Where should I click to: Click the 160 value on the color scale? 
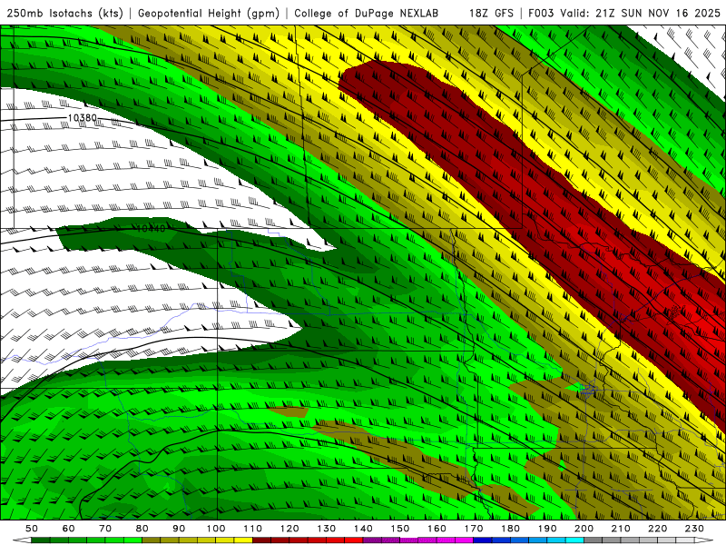tap(437, 529)
